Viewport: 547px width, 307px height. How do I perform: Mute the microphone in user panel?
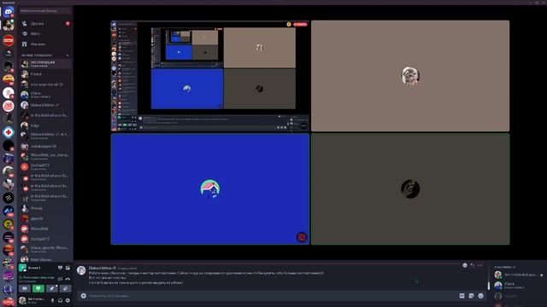tap(53, 300)
